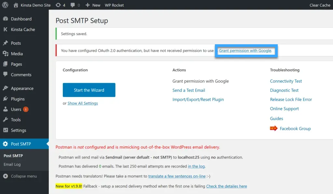Screen dimensions: 333x194
Task: Click the WordPress logo in the admin bar
Action: [5, 5]
